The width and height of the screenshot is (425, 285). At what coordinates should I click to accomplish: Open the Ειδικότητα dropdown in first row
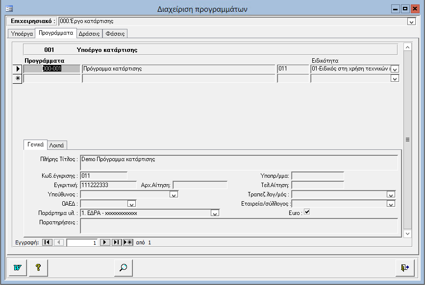395,69
